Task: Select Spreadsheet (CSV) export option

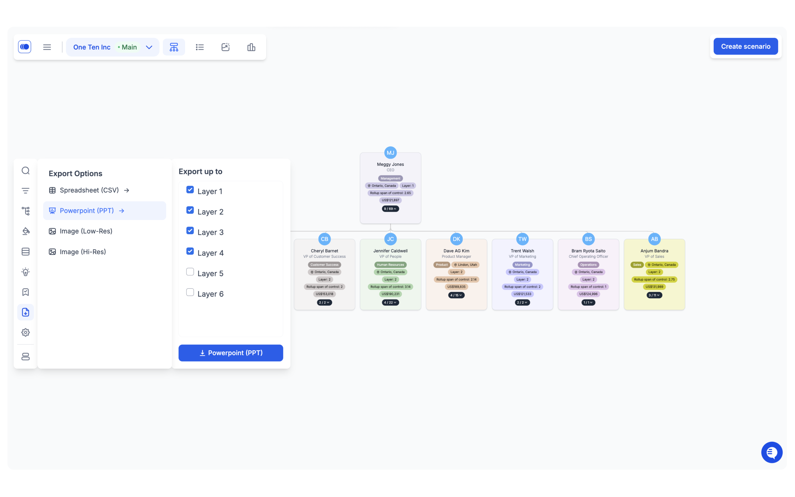Action: [x=89, y=190]
